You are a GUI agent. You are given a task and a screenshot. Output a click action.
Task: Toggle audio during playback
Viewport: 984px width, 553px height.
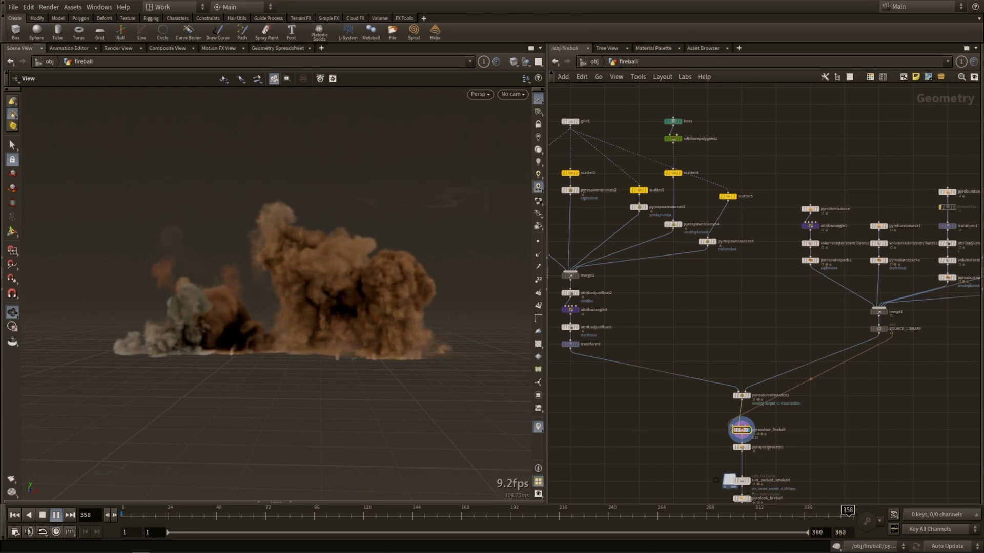coord(29,531)
